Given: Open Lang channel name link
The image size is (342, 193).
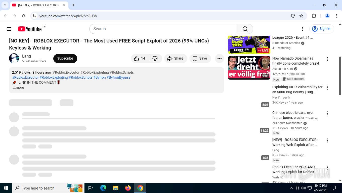Looking at the screenshot, I should [26, 56].
